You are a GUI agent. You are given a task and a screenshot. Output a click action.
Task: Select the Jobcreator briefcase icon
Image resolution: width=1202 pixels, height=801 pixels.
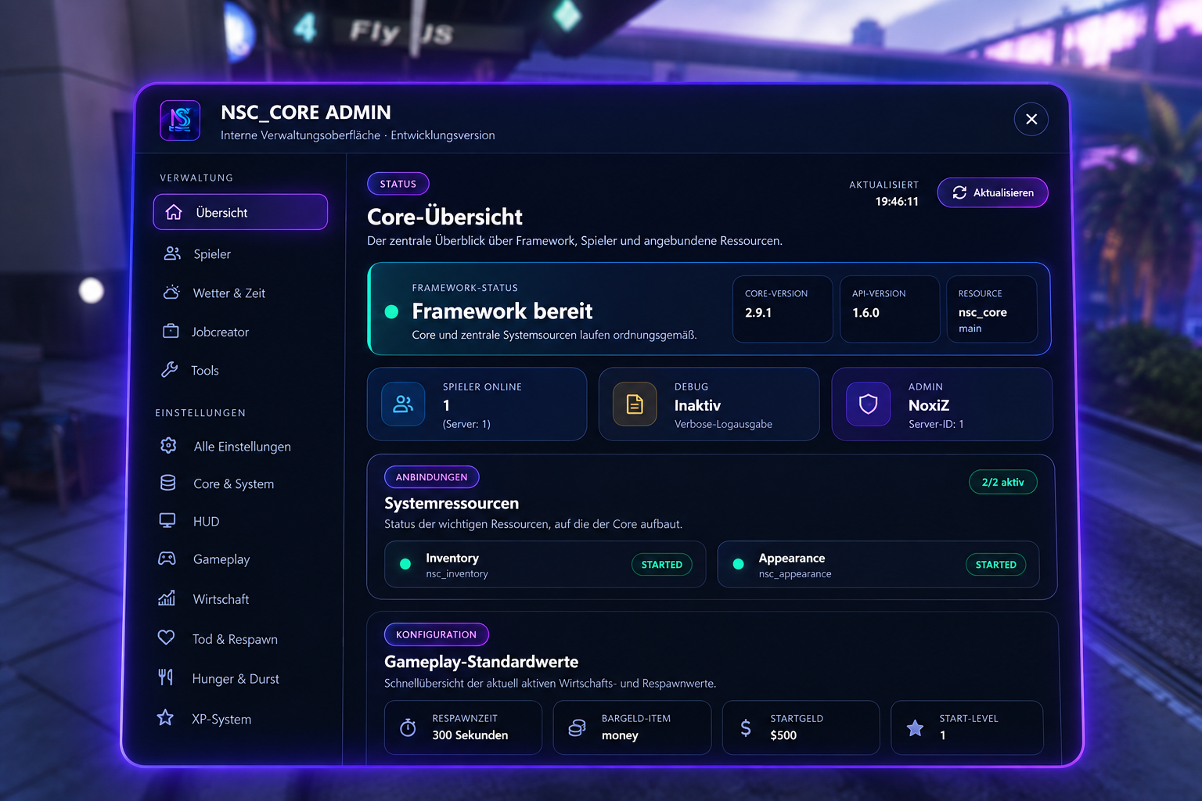point(171,331)
